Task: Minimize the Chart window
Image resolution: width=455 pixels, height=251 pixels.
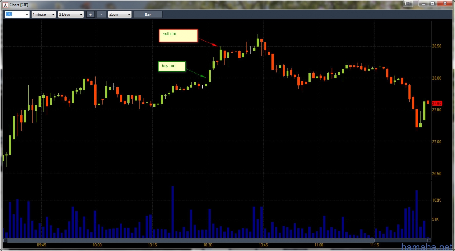Action: point(423,3)
